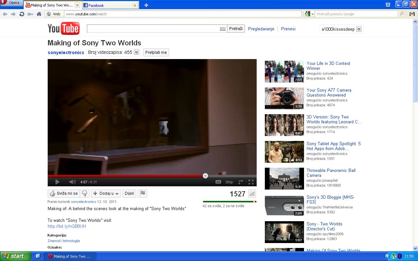
Task: Open the closed tabs trash icon
Action: pos(388,5)
